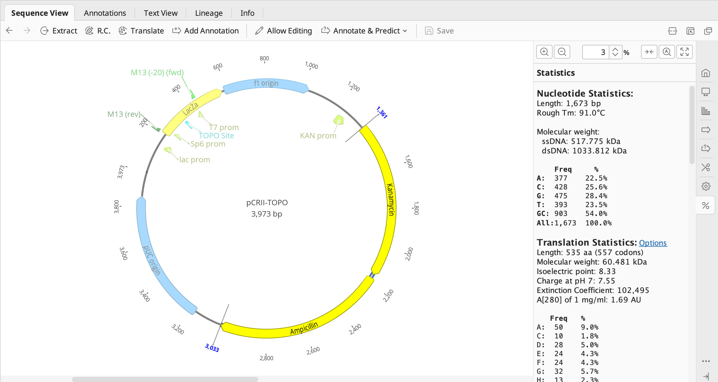Open the more options ellipsis in sidebar
This screenshot has width=718, height=382.
(706, 361)
